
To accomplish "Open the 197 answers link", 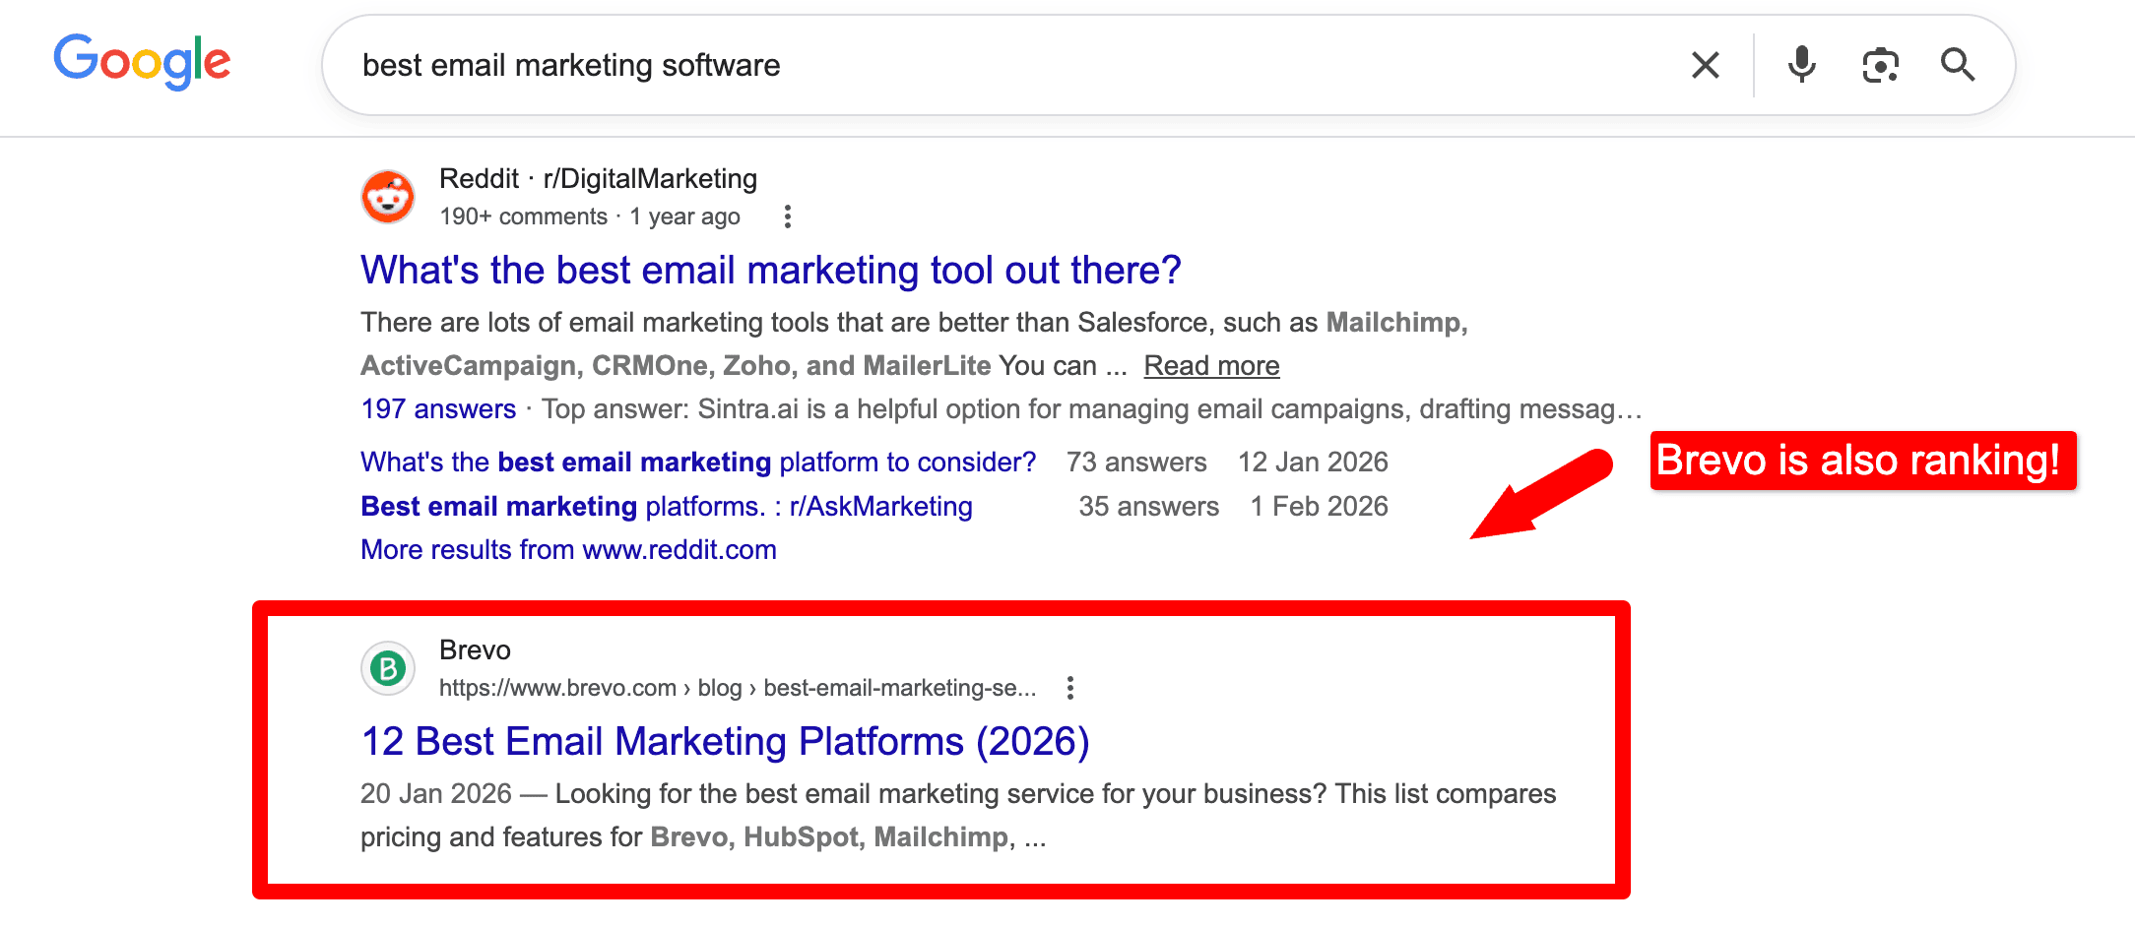I will tap(438, 409).
